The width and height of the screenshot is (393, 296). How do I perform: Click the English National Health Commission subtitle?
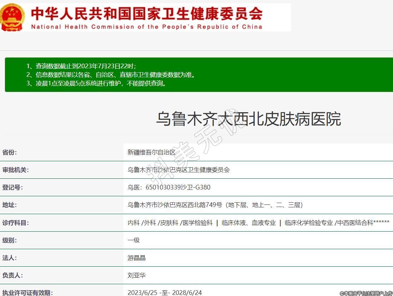coord(146,27)
